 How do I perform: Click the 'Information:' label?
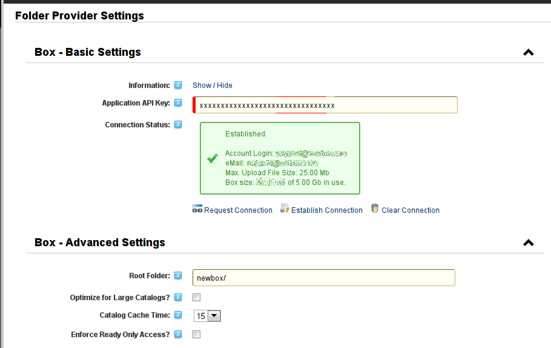click(149, 85)
